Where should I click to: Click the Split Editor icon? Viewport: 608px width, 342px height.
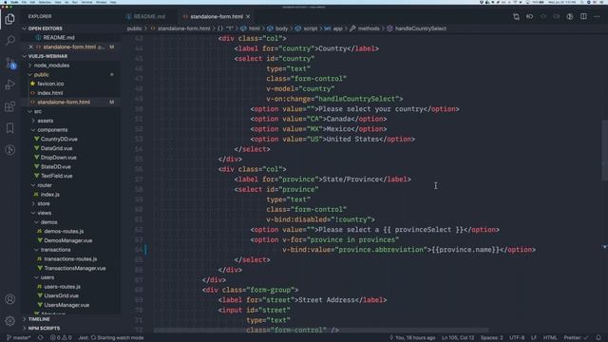pyautogui.click(x=583, y=17)
